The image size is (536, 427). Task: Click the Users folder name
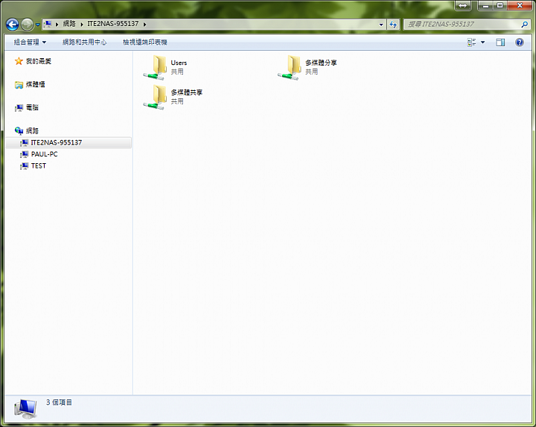tap(179, 63)
